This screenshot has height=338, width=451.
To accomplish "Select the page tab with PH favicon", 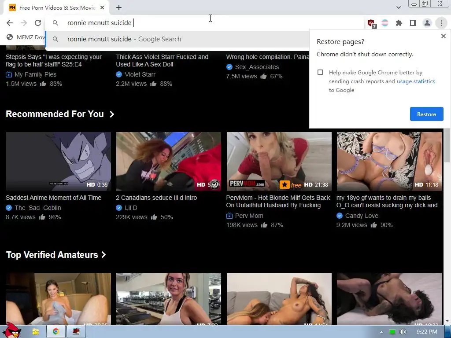I will [56, 8].
